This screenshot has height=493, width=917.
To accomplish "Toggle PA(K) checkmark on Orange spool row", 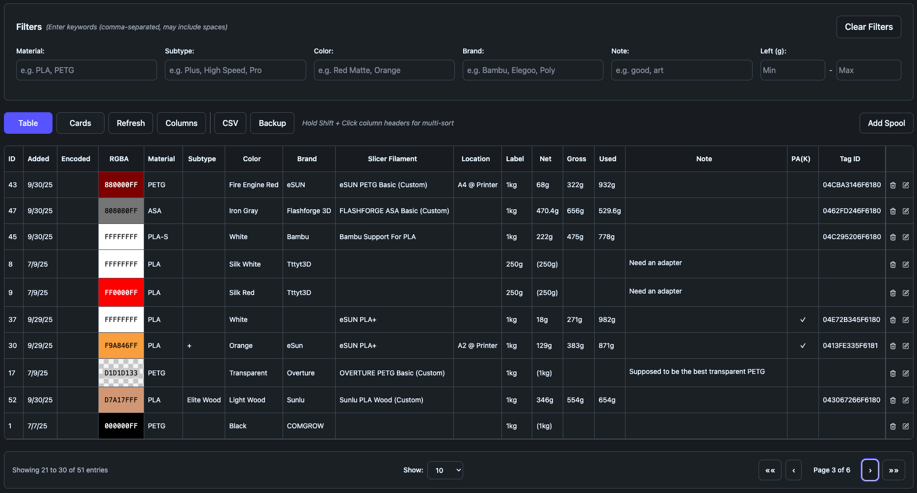I will pyautogui.click(x=803, y=346).
